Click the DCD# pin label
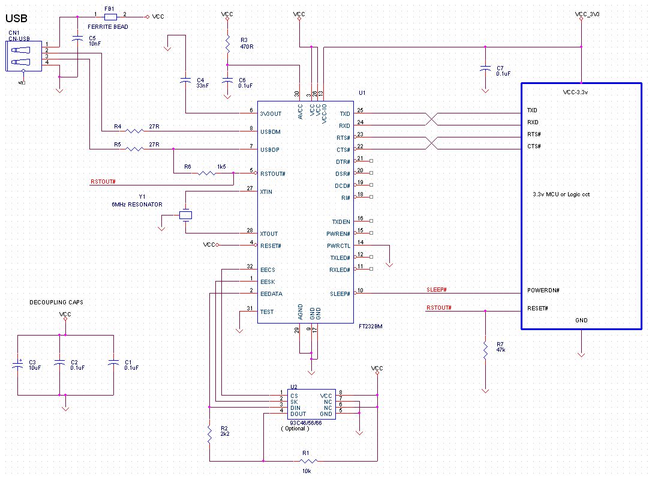 pos(342,185)
